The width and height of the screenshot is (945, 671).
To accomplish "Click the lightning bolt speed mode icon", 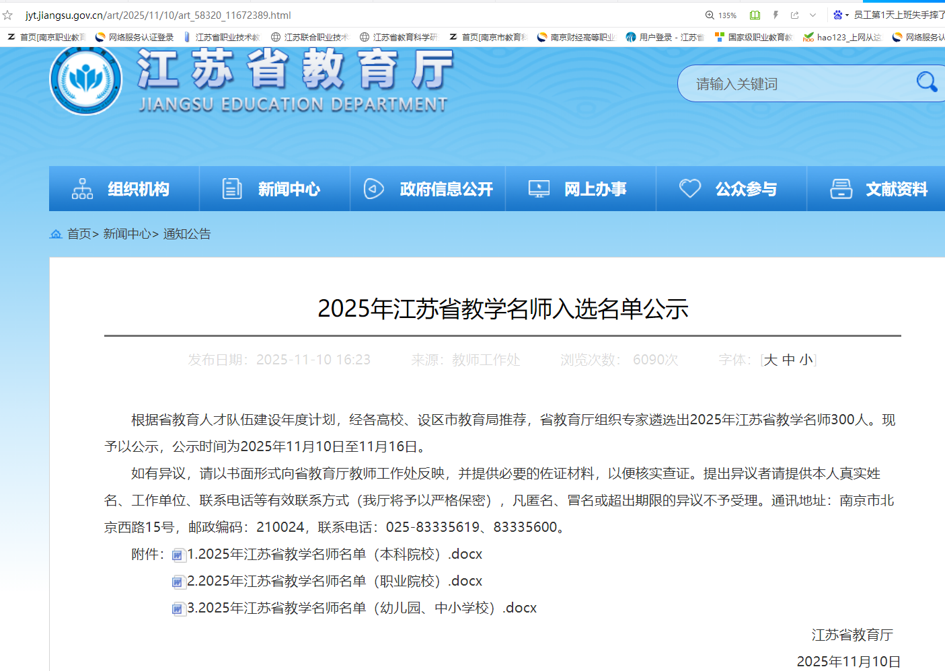I will click(x=776, y=15).
